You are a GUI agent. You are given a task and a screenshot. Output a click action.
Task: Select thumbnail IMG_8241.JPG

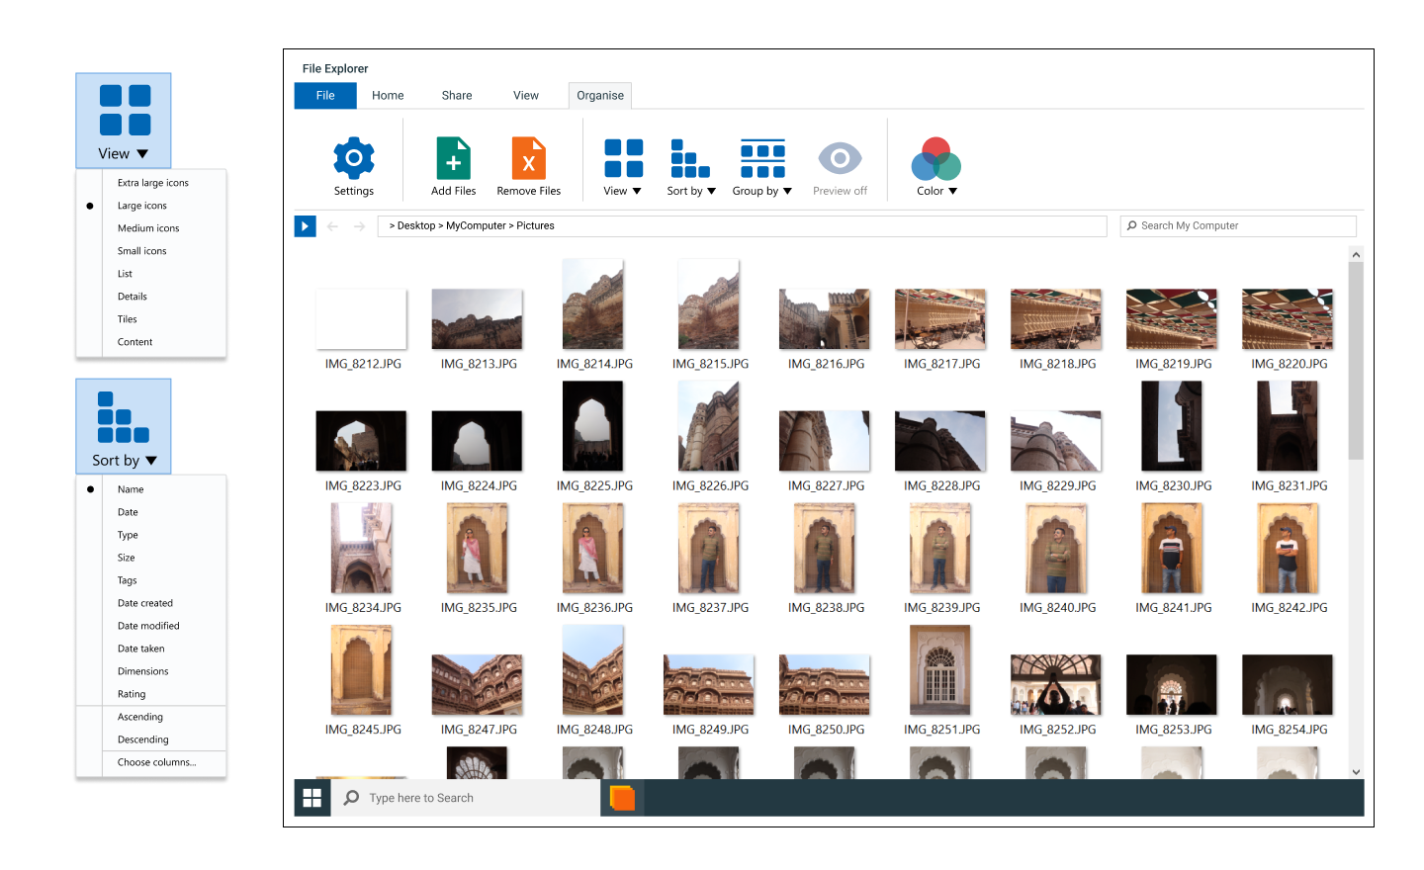point(1172,548)
